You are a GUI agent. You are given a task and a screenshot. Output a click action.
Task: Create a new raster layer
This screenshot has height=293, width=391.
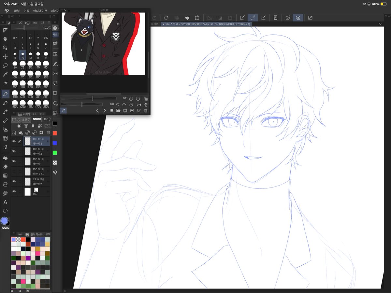14,133
